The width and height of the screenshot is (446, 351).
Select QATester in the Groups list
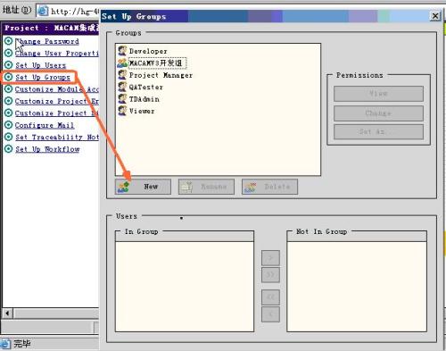click(146, 87)
